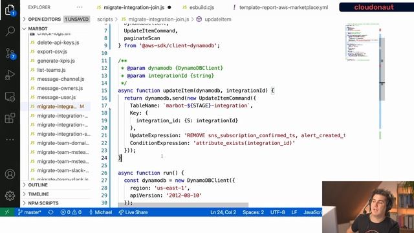The width and height of the screenshot is (414, 233).
Task: Open errors and warnings panel
Action: (71, 212)
